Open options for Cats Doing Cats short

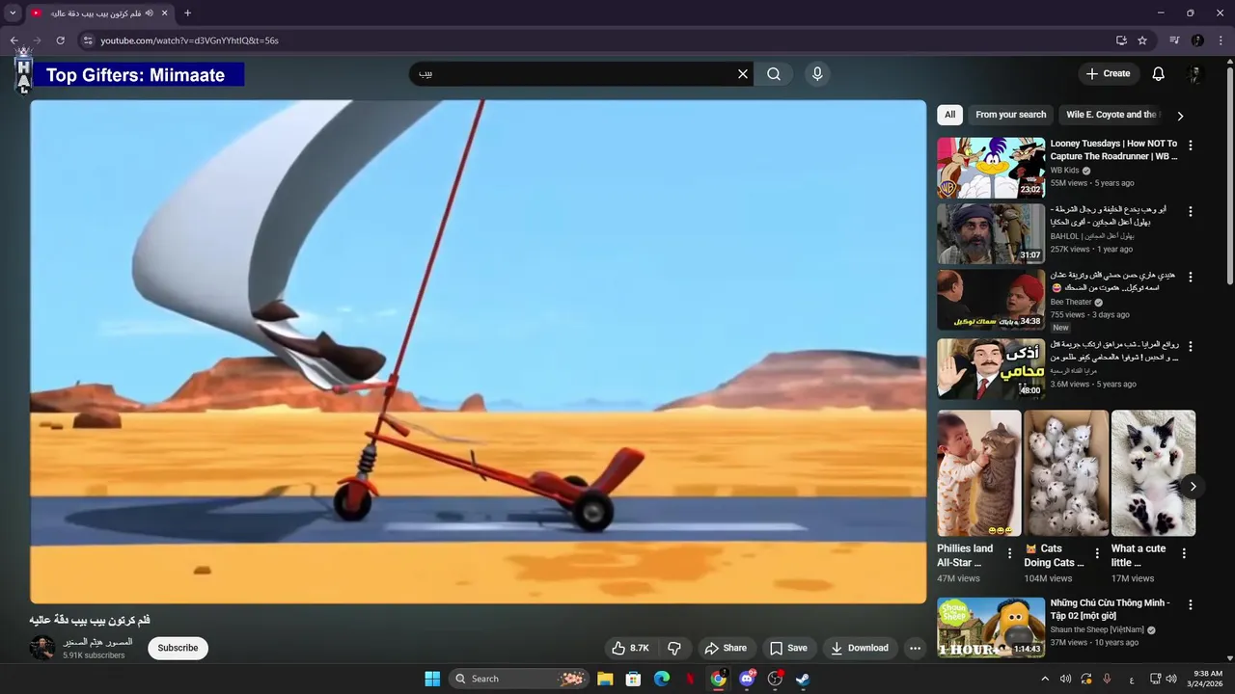coord(1097,553)
